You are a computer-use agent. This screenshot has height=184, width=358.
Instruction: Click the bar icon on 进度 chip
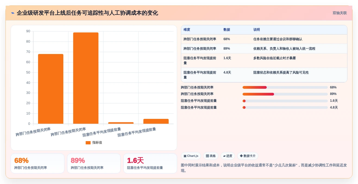point(224,156)
